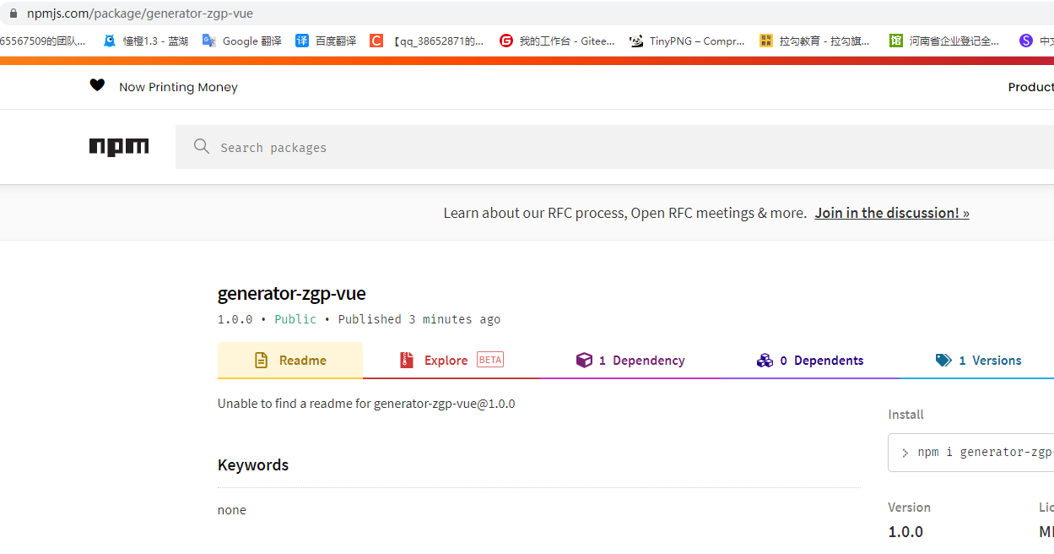The height and width of the screenshot is (554, 1054).
Task: Click the Keywords heading
Action: (253, 465)
